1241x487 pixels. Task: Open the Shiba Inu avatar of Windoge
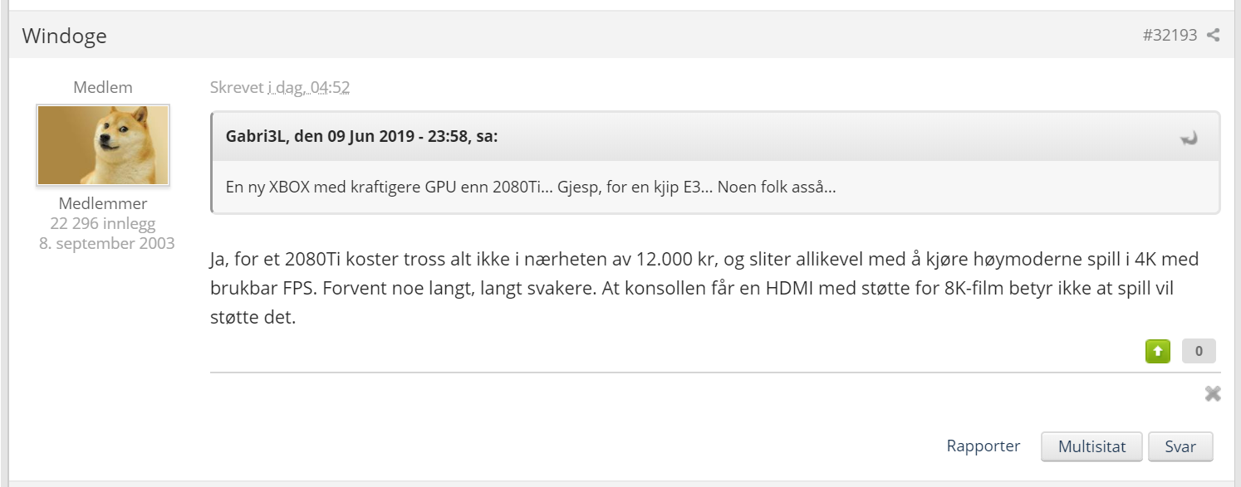coord(103,145)
